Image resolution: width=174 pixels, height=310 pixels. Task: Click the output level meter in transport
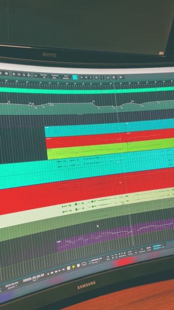click(x=157, y=247)
